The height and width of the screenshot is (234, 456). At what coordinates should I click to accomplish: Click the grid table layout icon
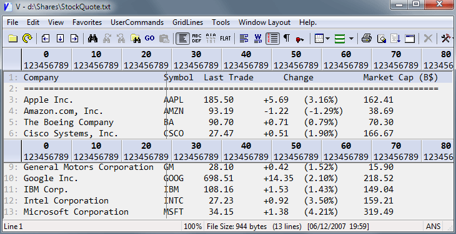coord(319,39)
